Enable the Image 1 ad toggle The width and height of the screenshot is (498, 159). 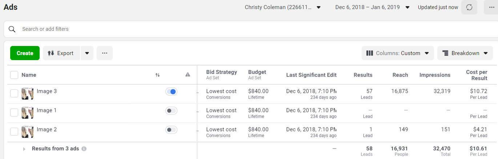coord(171,111)
